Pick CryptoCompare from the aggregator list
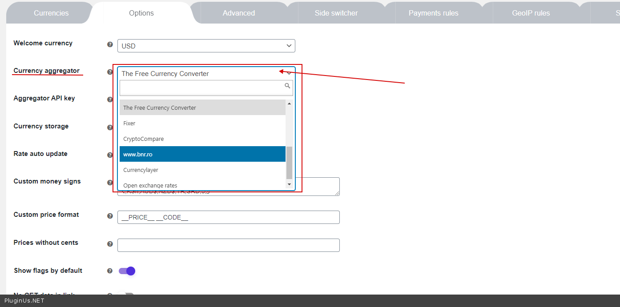620x307 pixels. tap(202, 139)
